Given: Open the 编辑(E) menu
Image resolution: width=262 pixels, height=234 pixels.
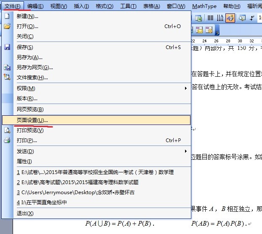Looking at the screenshot, I should (35, 6).
